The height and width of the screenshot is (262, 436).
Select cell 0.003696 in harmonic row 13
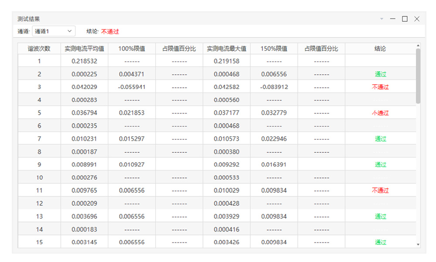click(x=84, y=216)
